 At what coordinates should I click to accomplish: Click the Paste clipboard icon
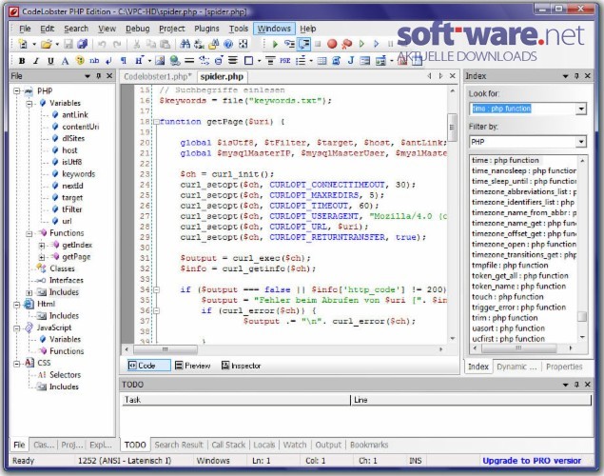click(165, 45)
